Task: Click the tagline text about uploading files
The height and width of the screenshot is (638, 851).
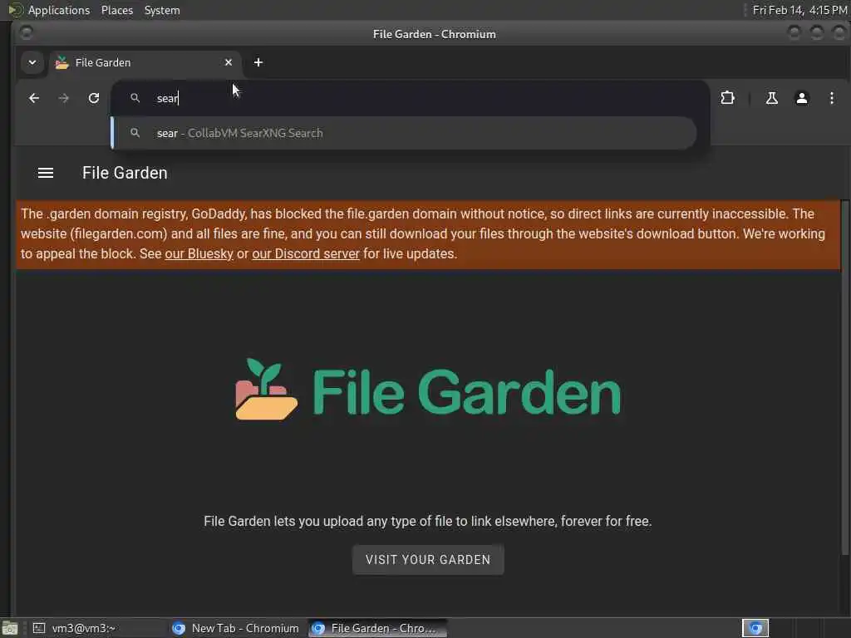Action: [x=428, y=522]
